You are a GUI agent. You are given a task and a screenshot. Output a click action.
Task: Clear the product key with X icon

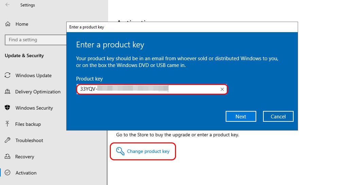coord(222,89)
